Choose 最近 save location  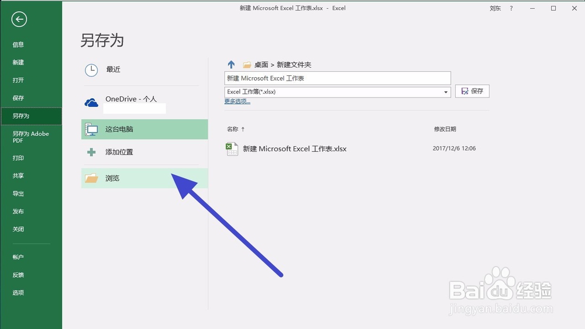(144, 70)
